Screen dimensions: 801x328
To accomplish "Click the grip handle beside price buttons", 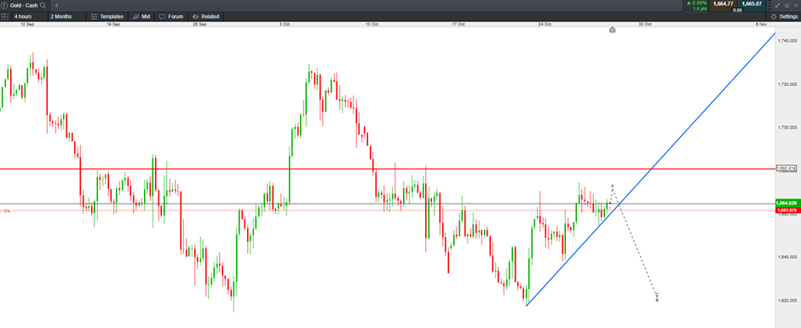I will pos(769,5).
